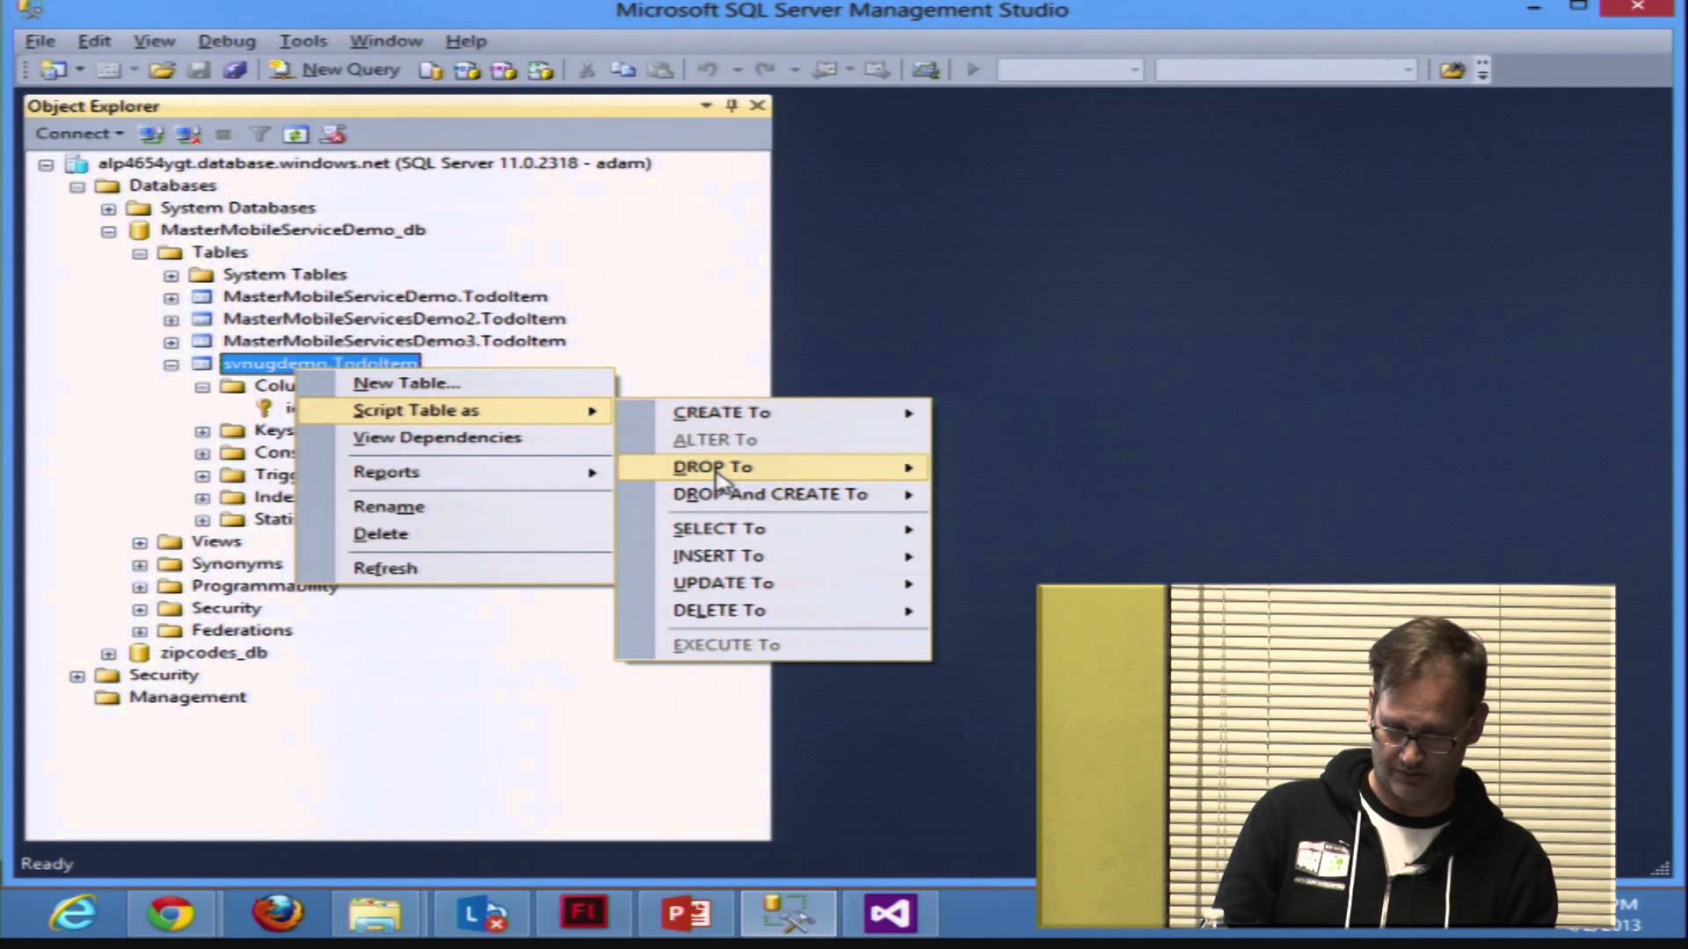The image size is (1688, 949).
Task: Select UPDATE To in script submenu
Action: pyautogui.click(x=773, y=583)
